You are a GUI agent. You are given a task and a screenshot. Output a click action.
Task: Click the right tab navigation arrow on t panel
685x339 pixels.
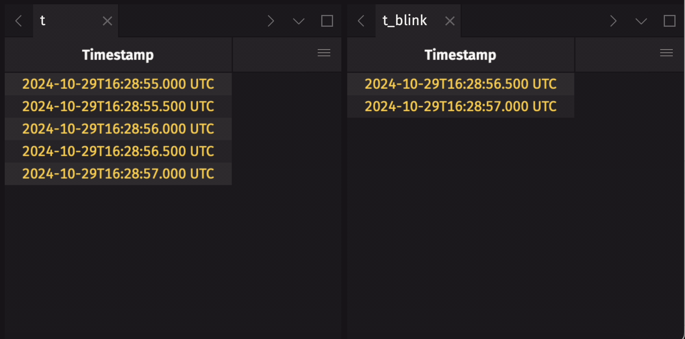[271, 21]
